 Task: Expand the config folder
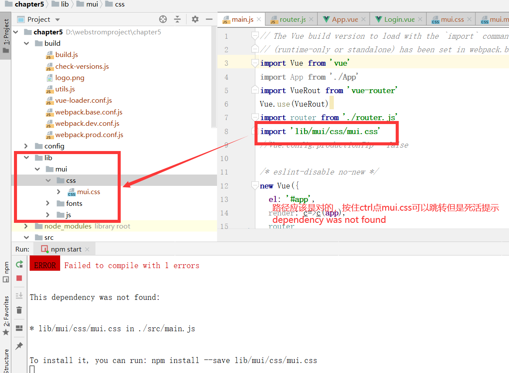pyautogui.click(x=27, y=146)
